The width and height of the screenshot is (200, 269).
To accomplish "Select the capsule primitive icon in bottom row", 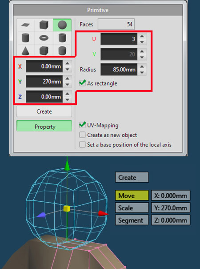I will (62, 50).
